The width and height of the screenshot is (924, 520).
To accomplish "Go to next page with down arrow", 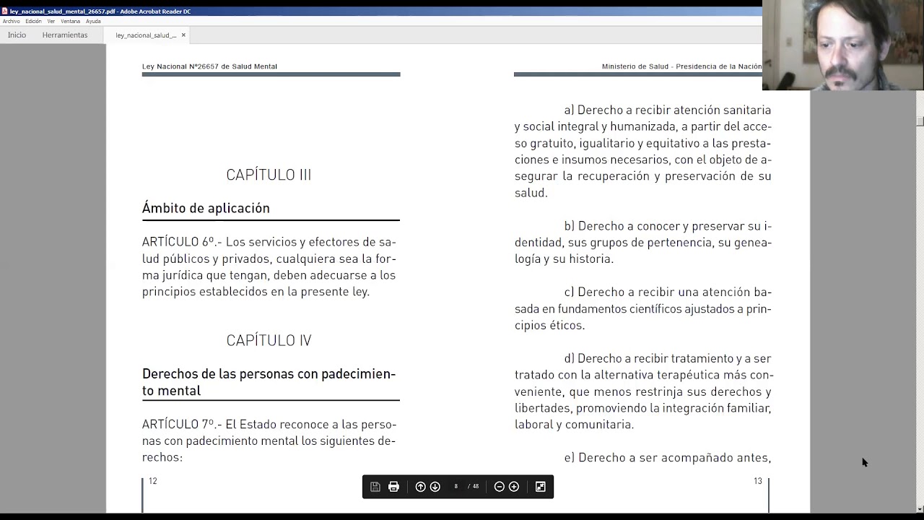I will coord(435,487).
